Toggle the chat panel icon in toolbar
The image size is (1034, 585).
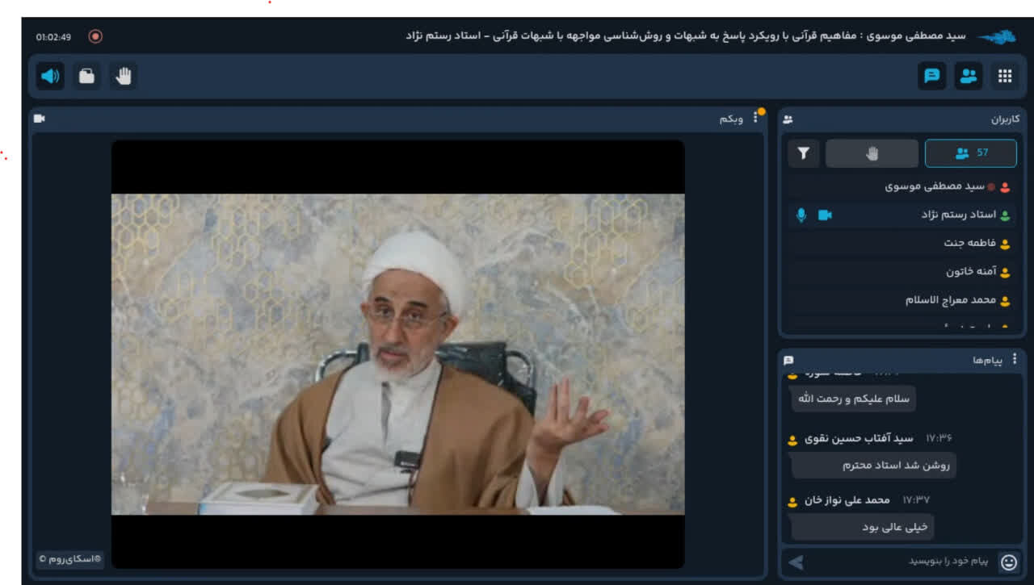tap(931, 77)
